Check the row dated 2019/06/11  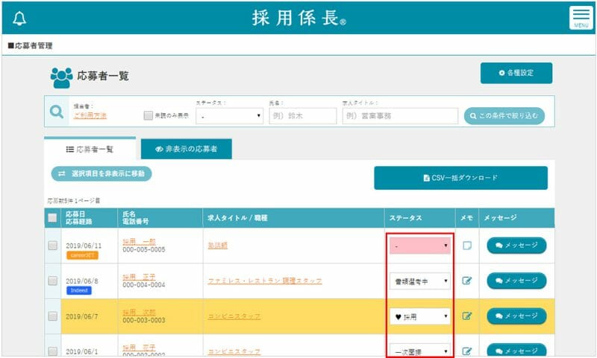coord(52,246)
